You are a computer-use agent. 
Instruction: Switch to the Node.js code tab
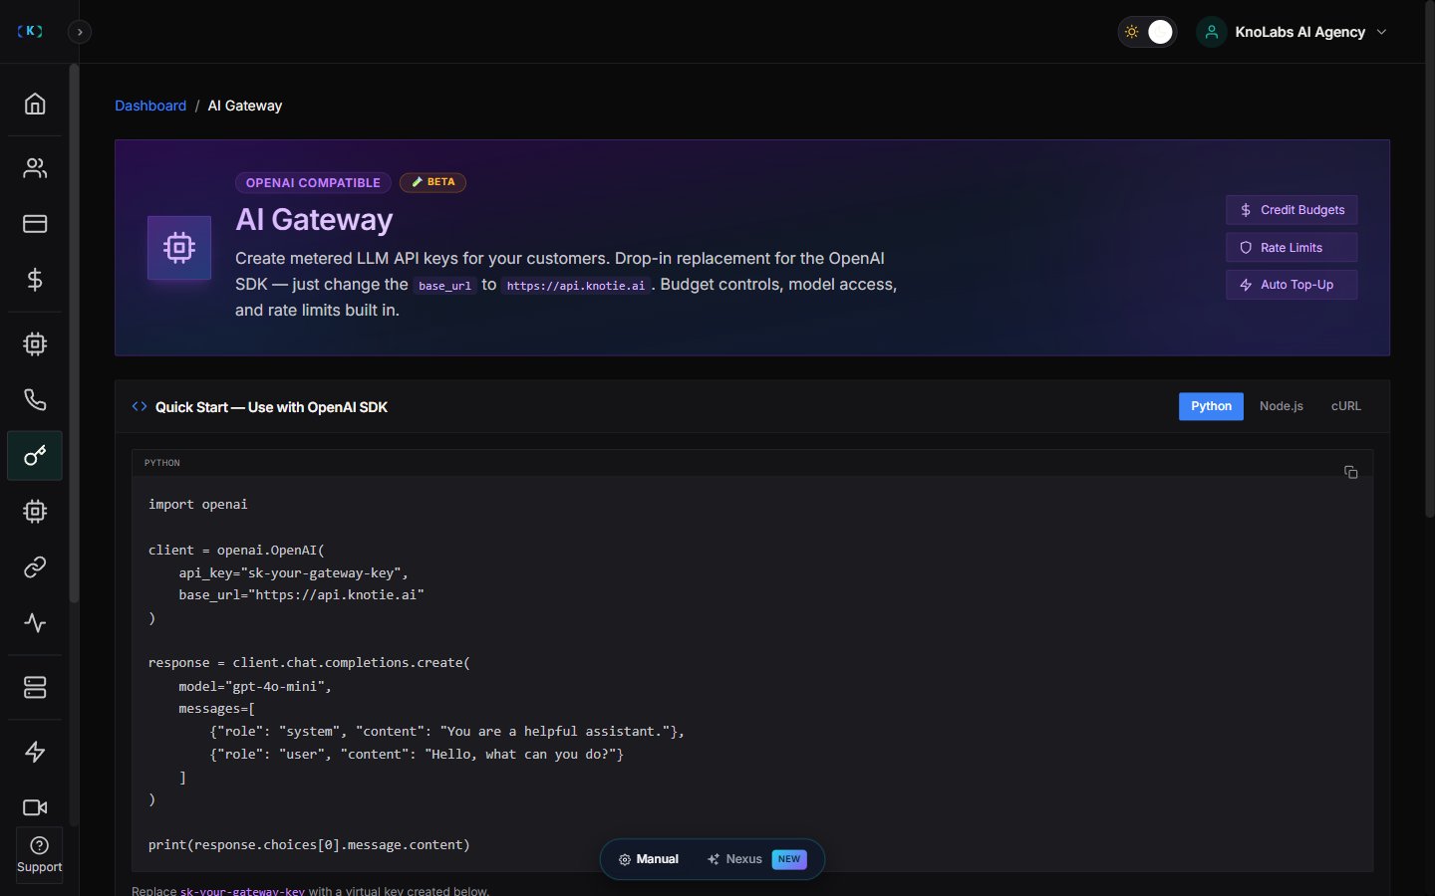1282,406
